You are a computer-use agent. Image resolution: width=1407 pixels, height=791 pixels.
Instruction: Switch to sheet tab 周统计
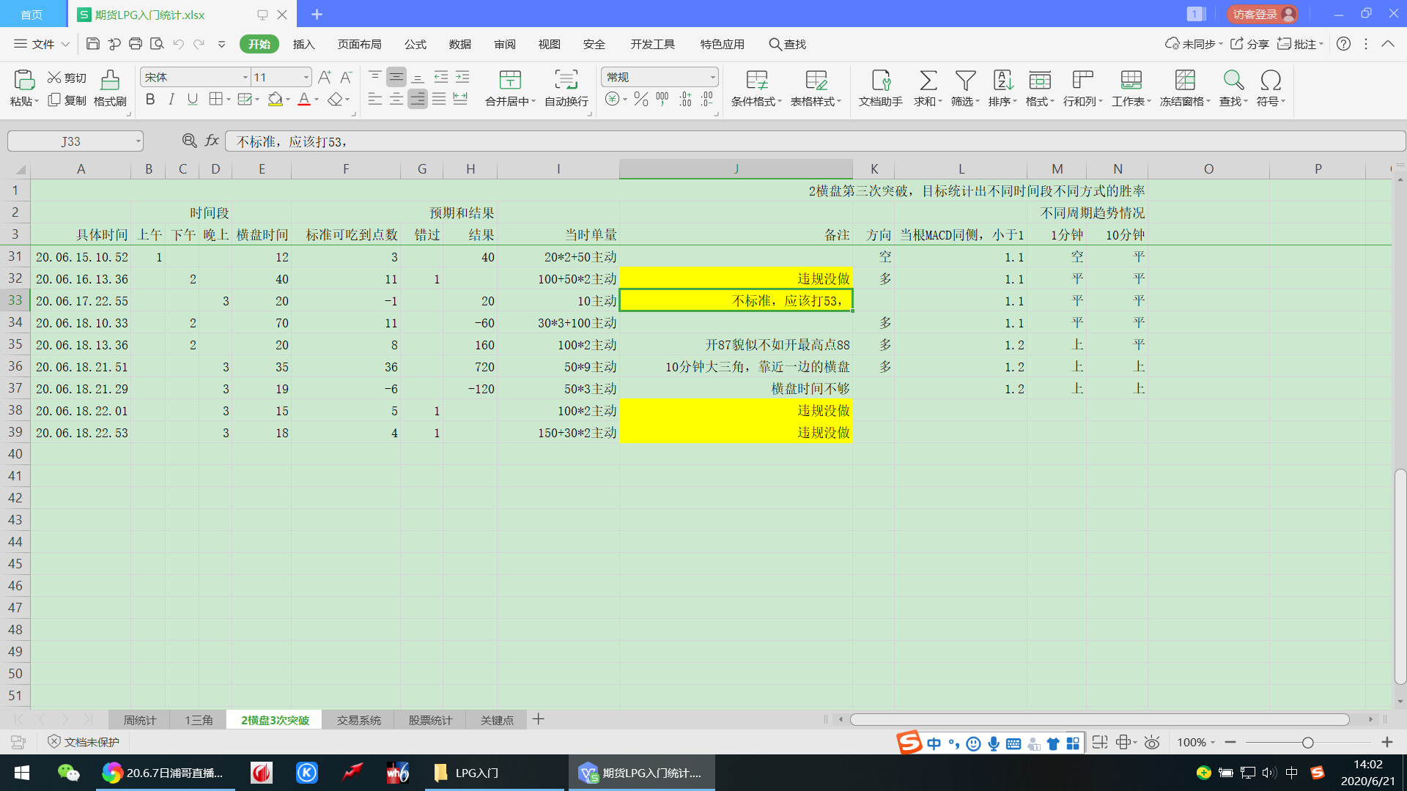[x=139, y=720]
